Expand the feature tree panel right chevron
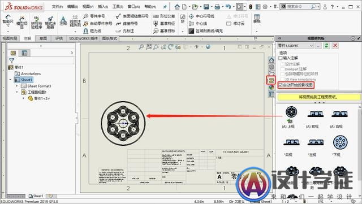 click(72, 53)
